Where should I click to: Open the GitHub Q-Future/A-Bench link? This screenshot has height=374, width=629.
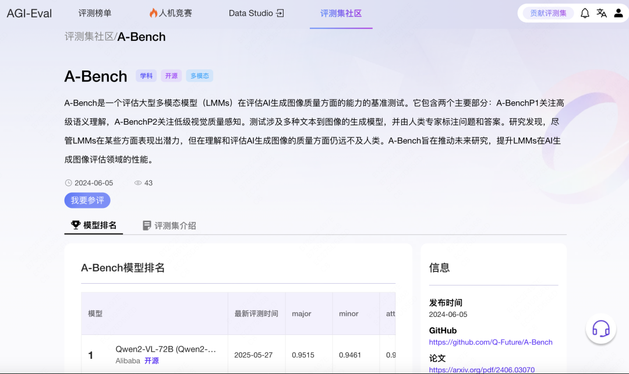490,343
